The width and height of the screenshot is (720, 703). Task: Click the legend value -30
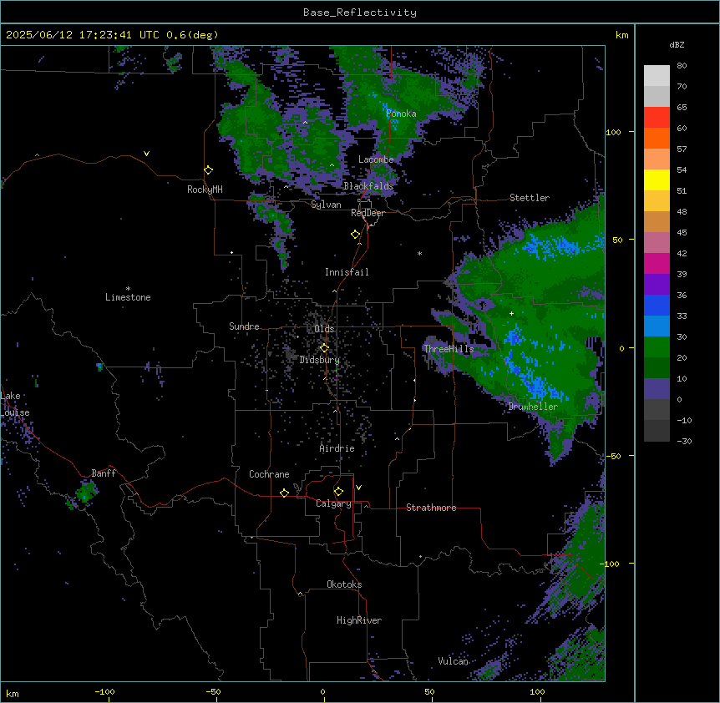(x=684, y=442)
